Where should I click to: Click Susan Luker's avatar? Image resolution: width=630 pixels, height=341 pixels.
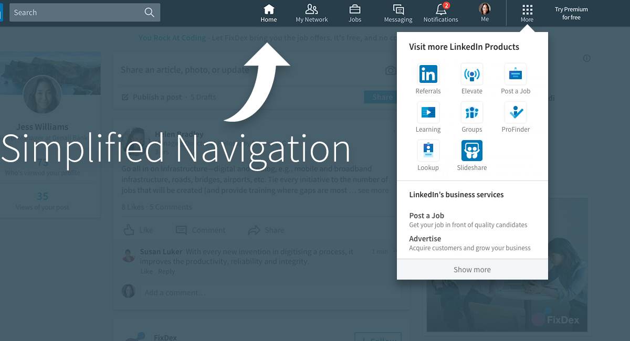coord(129,255)
